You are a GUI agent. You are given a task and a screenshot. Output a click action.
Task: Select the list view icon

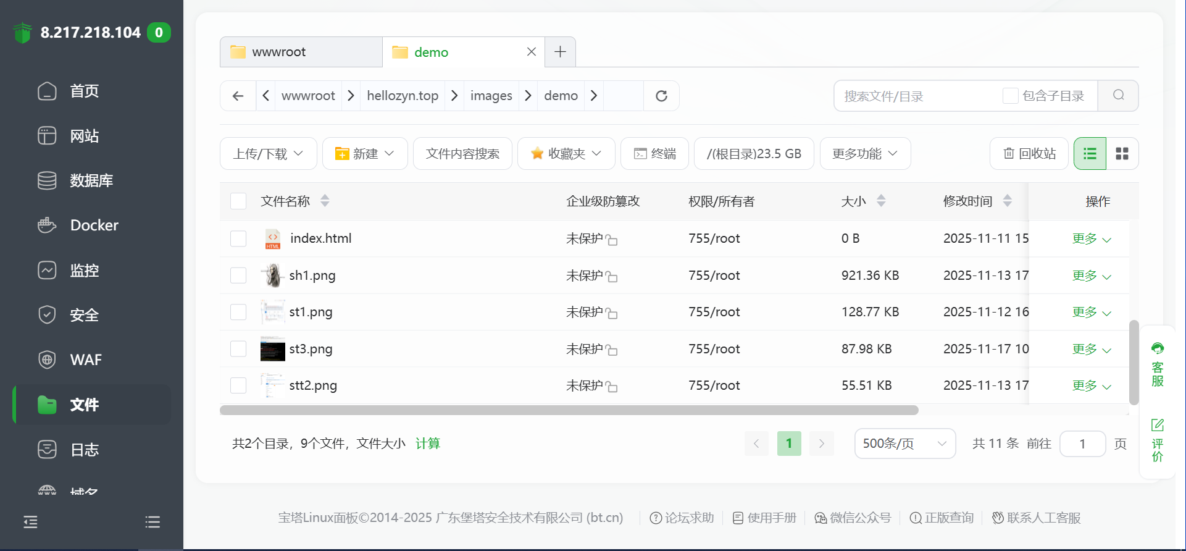click(x=1090, y=154)
